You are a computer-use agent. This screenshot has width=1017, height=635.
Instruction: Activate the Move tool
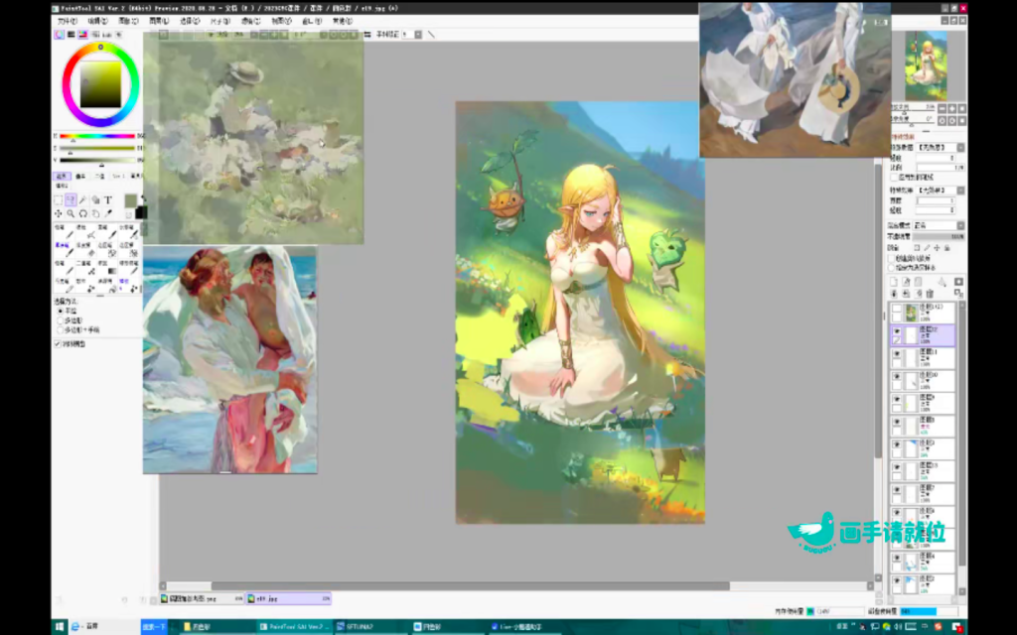tap(58, 213)
